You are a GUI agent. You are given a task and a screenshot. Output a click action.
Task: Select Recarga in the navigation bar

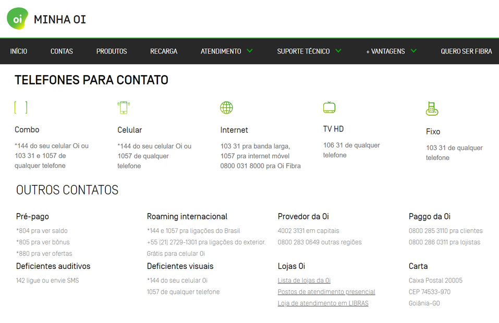coord(164,51)
